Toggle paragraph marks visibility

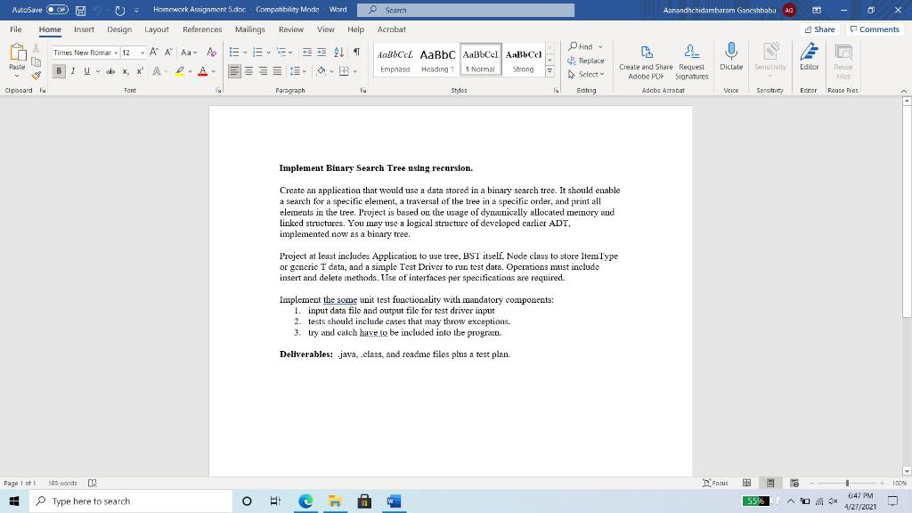click(354, 52)
